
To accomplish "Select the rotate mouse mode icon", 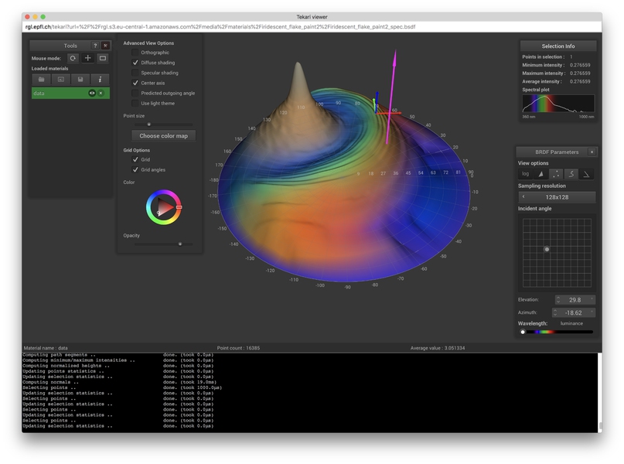I will click(x=73, y=58).
